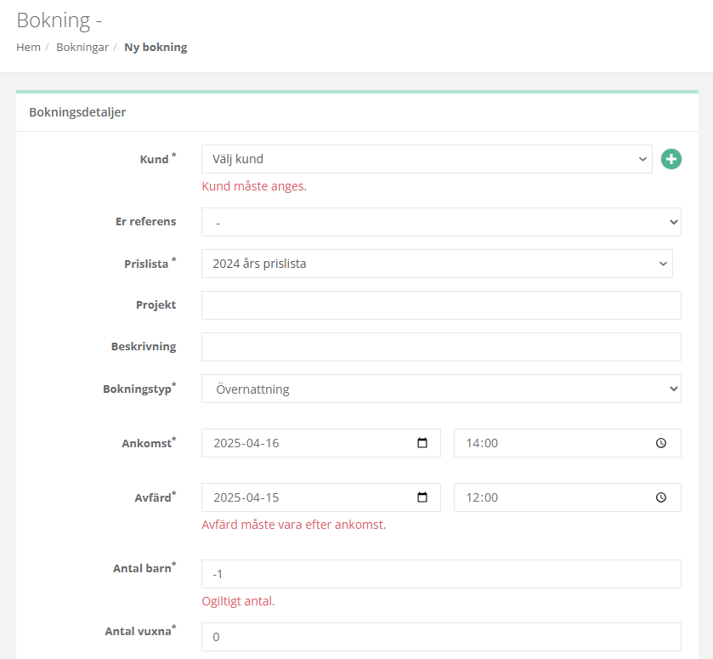This screenshot has height=659, width=713.
Task: Click the Ankomst time 14:00 field
Action: pyautogui.click(x=552, y=443)
